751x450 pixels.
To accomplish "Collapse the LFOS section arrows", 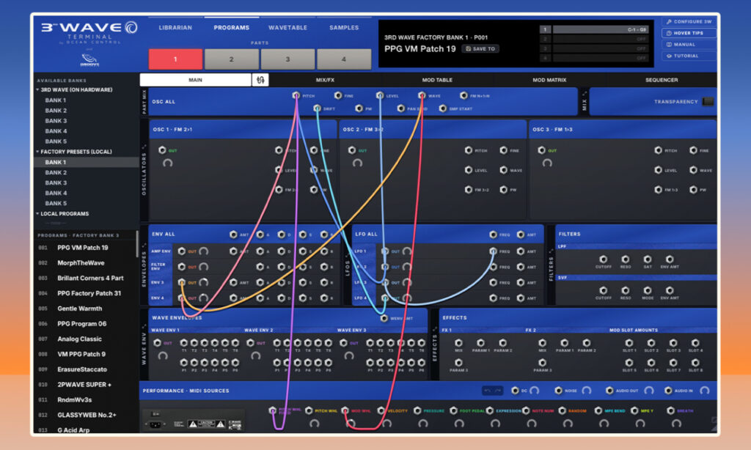I will coord(348,256).
